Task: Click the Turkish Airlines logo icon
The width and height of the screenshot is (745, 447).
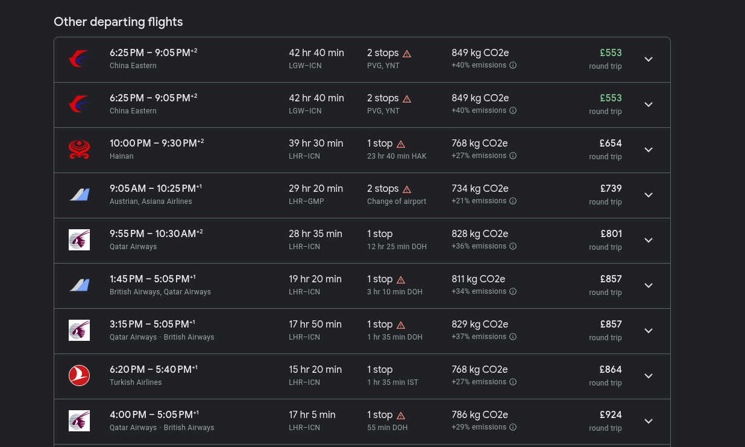Action: pyautogui.click(x=79, y=376)
